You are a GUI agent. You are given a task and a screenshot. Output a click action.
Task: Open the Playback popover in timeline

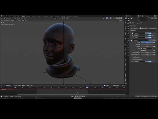[6, 96]
